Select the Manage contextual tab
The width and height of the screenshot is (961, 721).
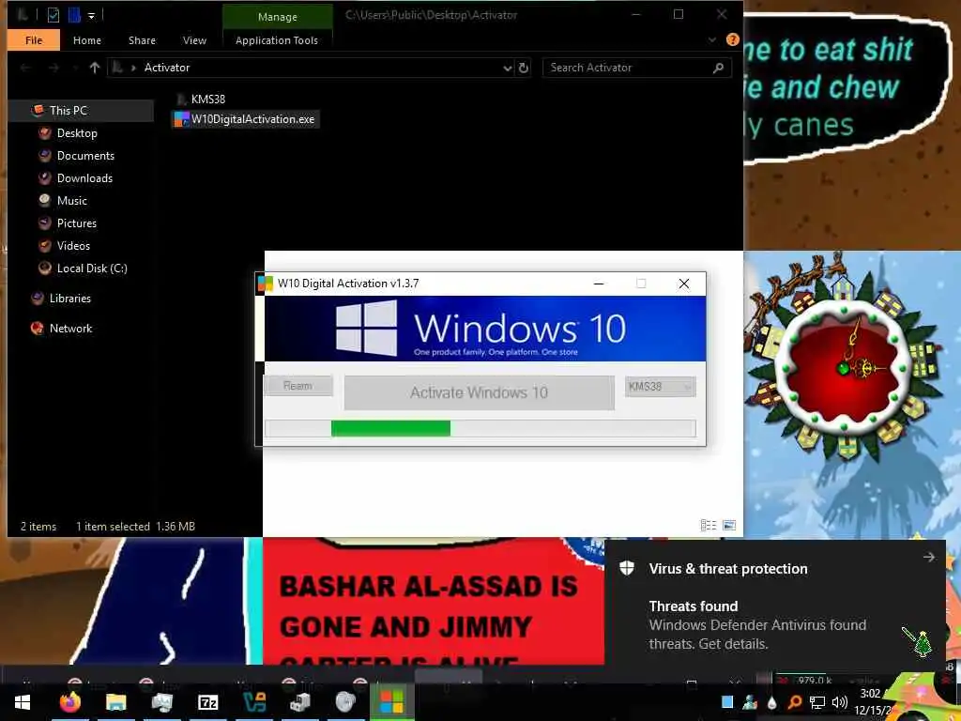(277, 17)
